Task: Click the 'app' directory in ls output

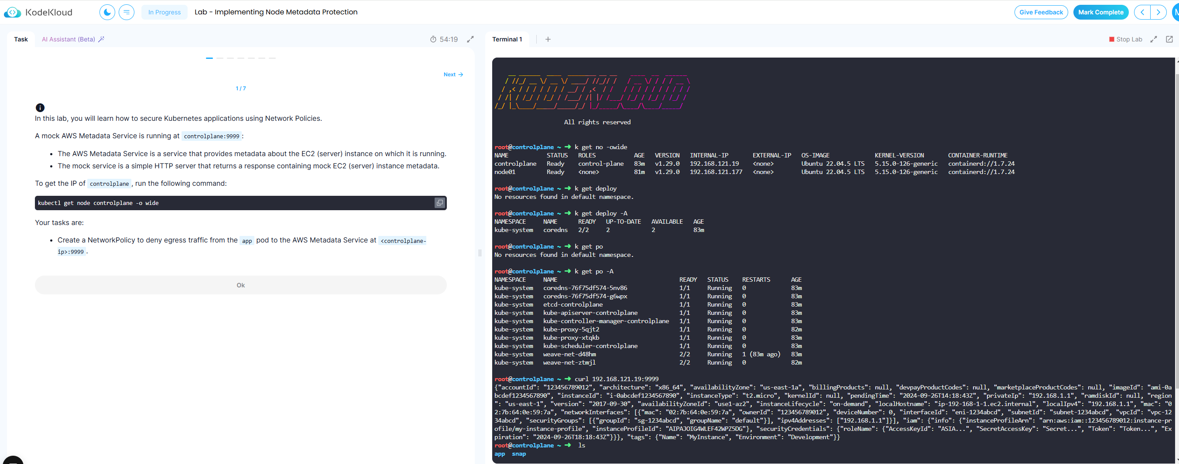Action: [500, 454]
